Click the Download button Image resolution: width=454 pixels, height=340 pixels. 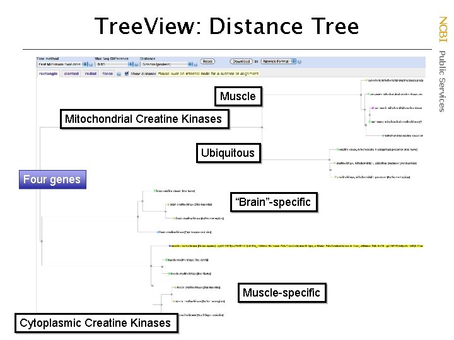[241, 61]
